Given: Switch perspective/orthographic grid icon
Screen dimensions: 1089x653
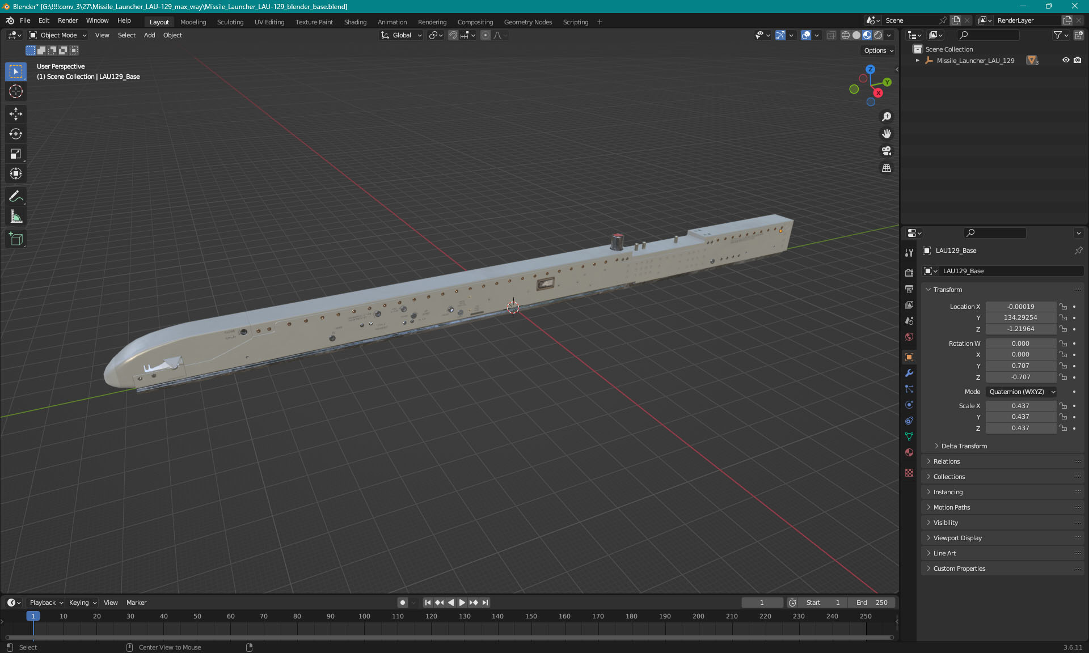Looking at the screenshot, I should [887, 168].
